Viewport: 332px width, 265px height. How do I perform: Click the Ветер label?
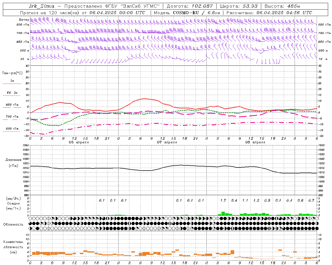[24, 20]
